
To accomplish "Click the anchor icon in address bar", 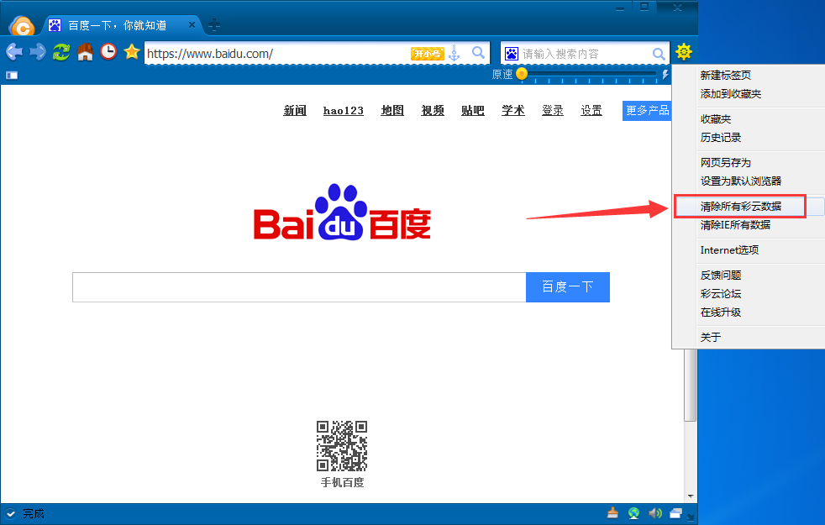I will click(x=455, y=53).
